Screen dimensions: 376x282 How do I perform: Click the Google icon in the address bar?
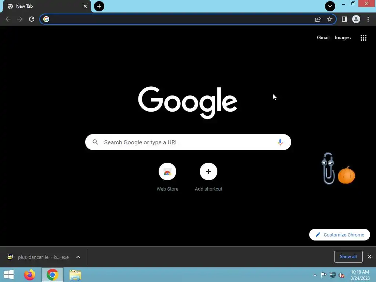46,19
